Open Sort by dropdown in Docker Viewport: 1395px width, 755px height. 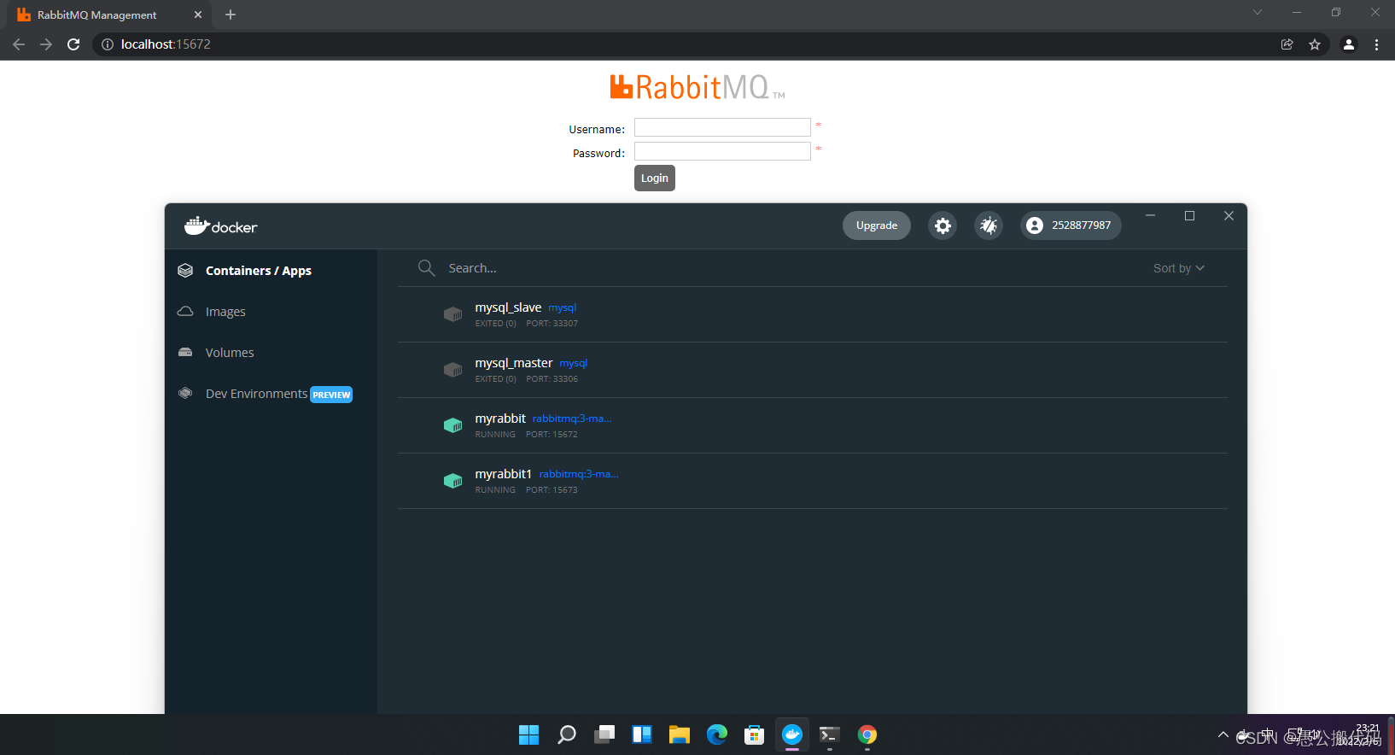click(1179, 268)
